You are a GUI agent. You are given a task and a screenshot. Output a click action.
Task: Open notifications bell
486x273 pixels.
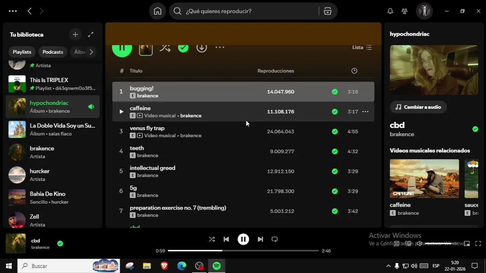pos(390,11)
